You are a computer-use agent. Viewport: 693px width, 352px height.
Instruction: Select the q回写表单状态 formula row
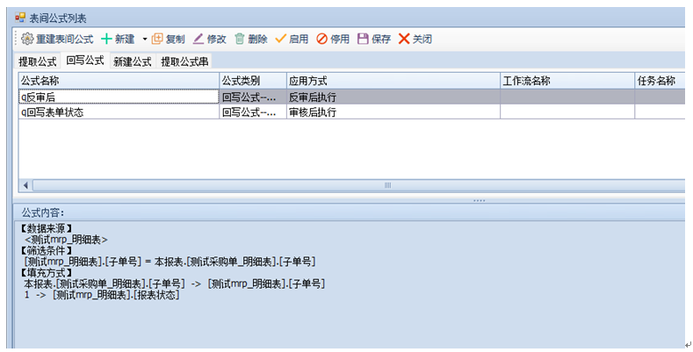click(x=118, y=112)
